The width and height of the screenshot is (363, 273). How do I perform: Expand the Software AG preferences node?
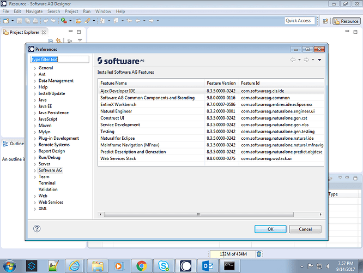pos(35,170)
